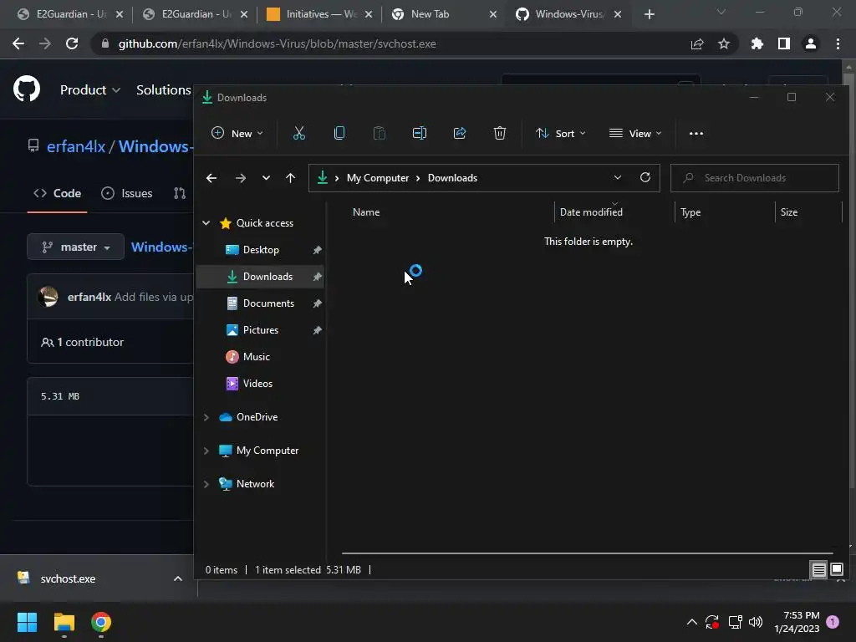Select Pictures in Quick access
856x642 pixels.
[260, 330]
